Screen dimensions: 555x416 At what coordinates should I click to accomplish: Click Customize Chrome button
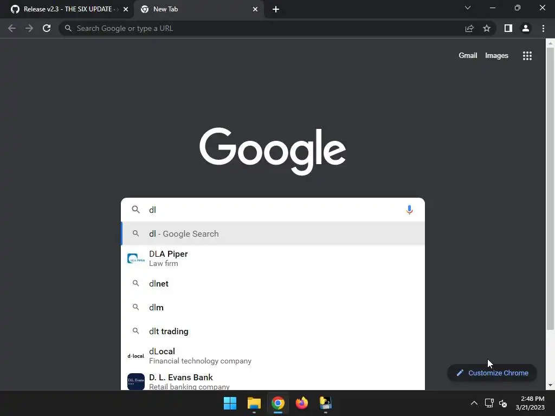pos(492,373)
